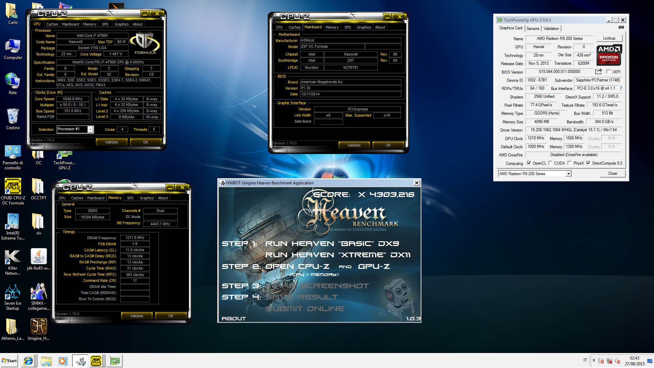Image resolution: width=654 pixels, height=368 pixels.
Task: Open Sensors tab in GPU-Z
Action: pyautogui.click(x=533, y=29)
